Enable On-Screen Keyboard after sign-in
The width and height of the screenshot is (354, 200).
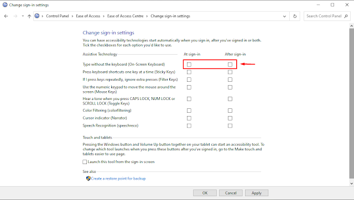tap(230, 65)
